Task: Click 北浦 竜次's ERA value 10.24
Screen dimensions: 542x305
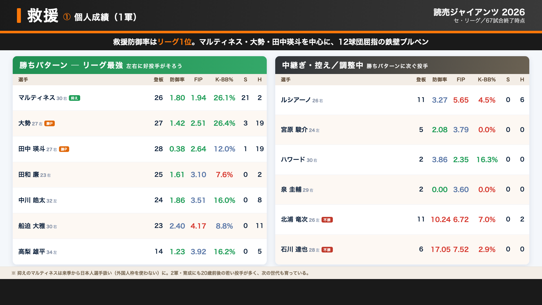Action: point(441,219)
